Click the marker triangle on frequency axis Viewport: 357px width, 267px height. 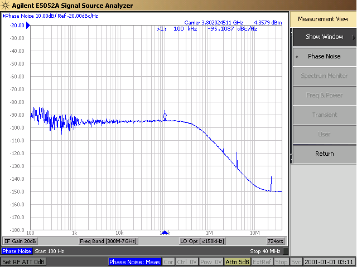coord(165,232)
